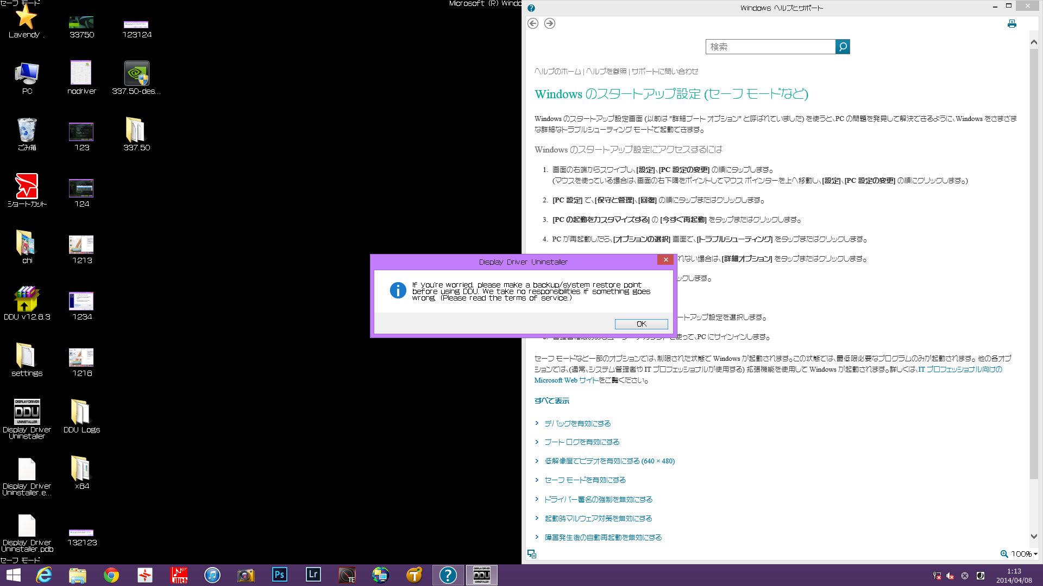Open iTunes from taskbar

212,575
